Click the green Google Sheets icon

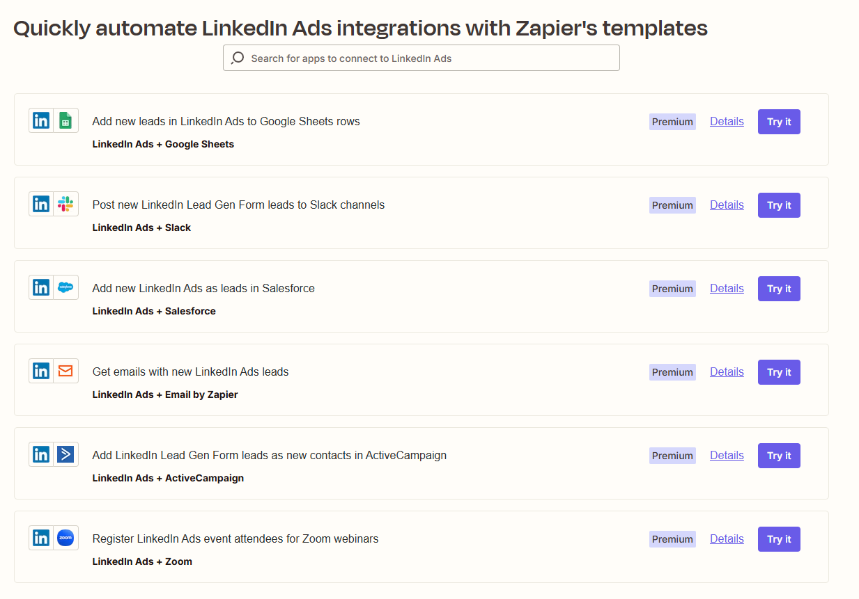(65, 121)
